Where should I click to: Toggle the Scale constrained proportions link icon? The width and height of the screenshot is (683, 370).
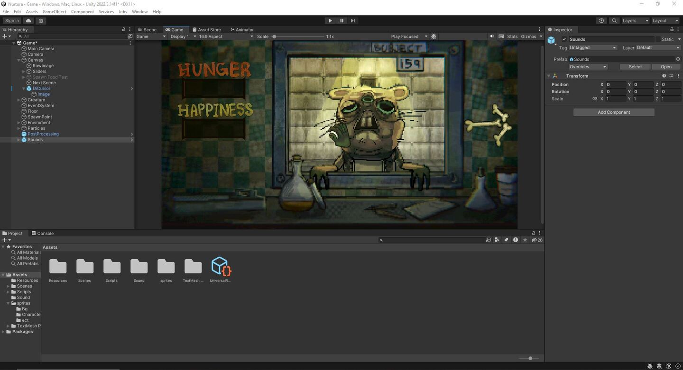pos(594,99)
